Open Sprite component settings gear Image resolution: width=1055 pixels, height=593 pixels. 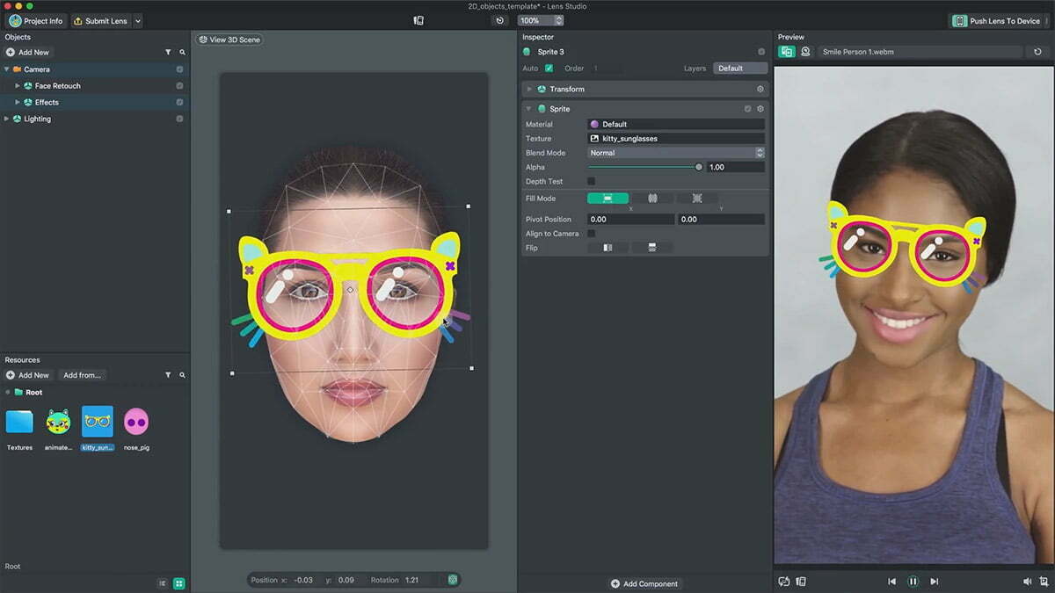click(760, 109)
